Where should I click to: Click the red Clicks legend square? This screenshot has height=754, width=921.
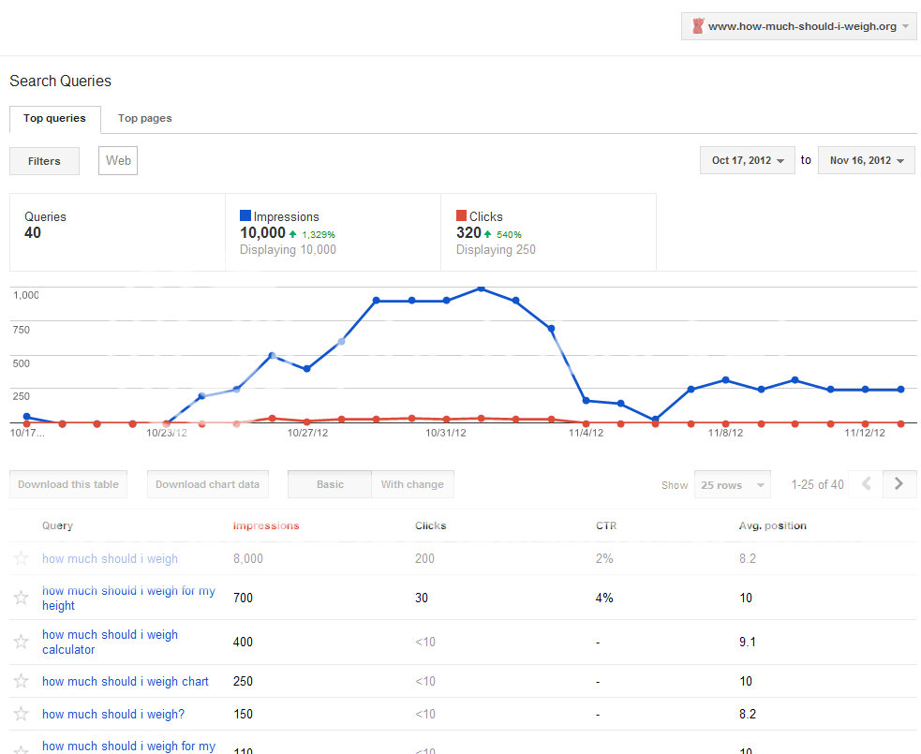pyautogui.click(x=462, y=215)
